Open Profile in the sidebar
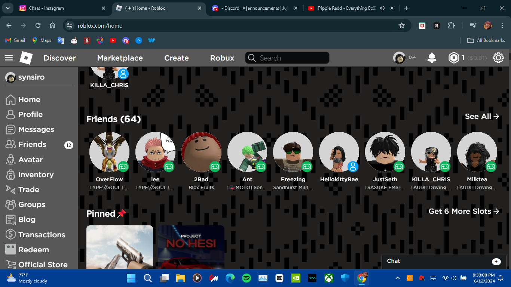This screenshot has width=511, height=287. tap(24, 114)
